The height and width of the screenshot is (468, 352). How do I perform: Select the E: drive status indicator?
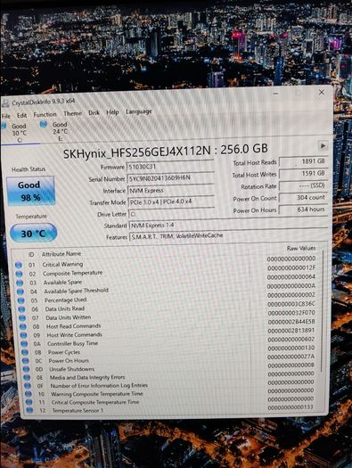click(x=54, y=131)
